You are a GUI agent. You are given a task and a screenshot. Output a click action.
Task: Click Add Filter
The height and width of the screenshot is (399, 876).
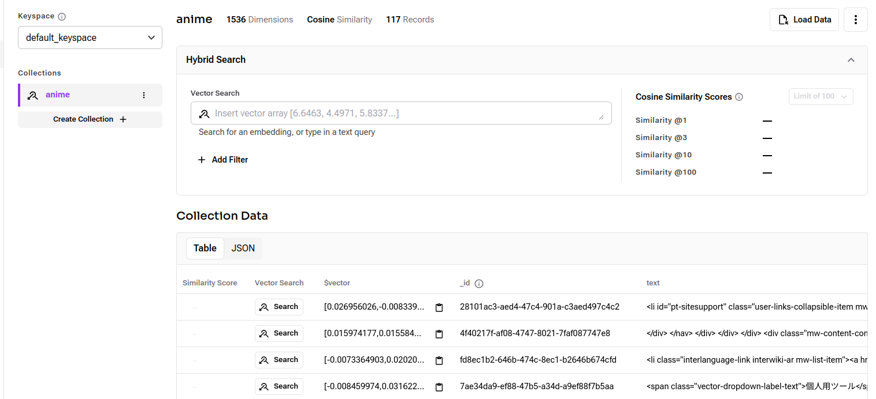223,160
